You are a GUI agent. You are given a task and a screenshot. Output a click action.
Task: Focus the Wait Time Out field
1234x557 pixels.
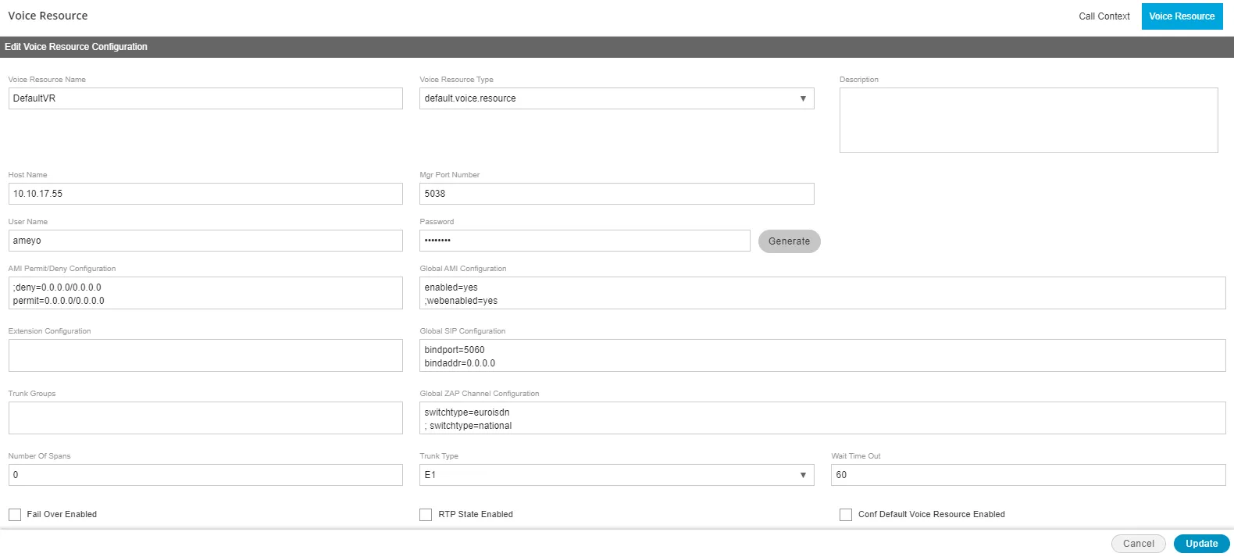1028,475
